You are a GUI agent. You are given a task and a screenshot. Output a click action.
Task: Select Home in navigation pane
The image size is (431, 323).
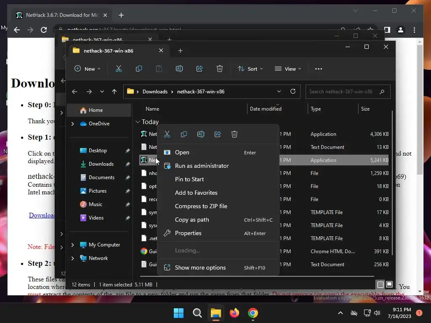click(99, 110)
